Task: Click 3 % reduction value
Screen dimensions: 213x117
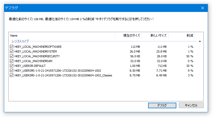Action: (191, 75)
